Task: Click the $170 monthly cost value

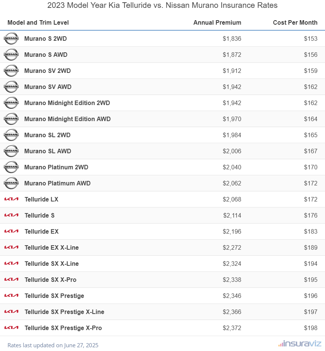Action: pos(311,167)
